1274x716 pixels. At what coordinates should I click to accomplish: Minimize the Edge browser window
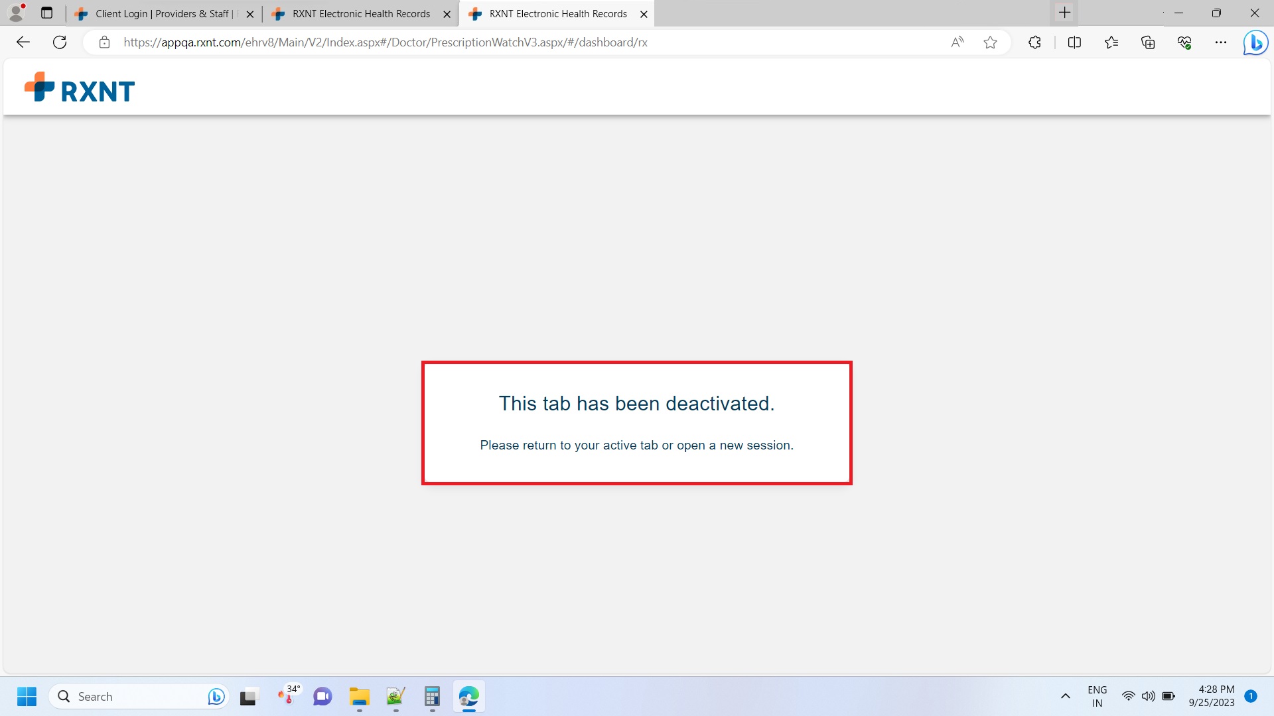(1178, 13)
